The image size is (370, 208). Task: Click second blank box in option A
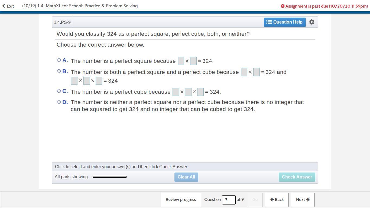193,61
